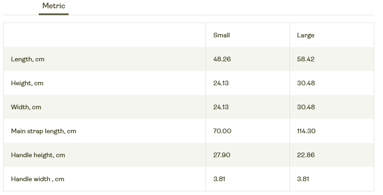Click the Handle height, cm row label
The image size is (383, 195).
(x=38, y=155)
